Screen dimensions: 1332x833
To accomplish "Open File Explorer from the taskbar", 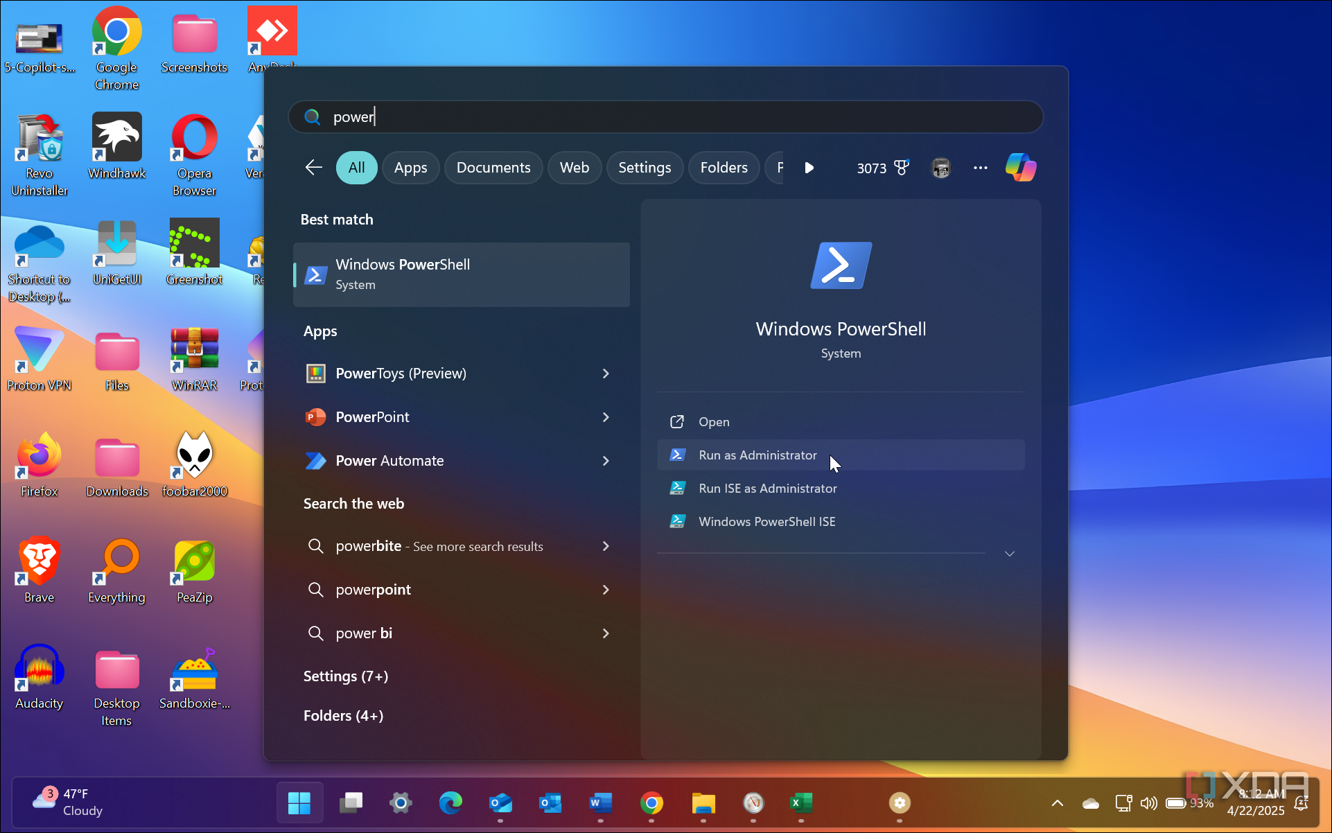I will [x=703, y=803].
